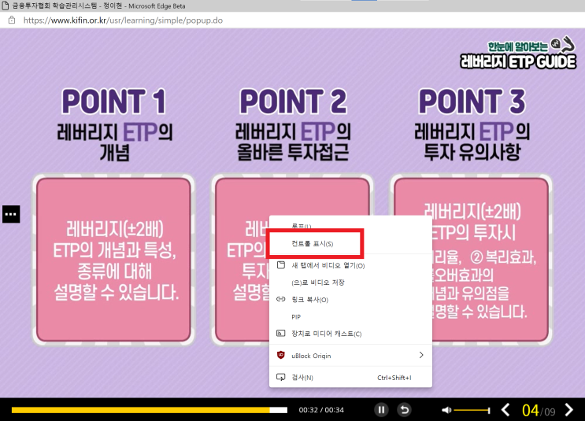Select 새 탭에서 비디오 열기(O) menu entry
This screenshot has height=421, width=585.
(x=350, y=265)
